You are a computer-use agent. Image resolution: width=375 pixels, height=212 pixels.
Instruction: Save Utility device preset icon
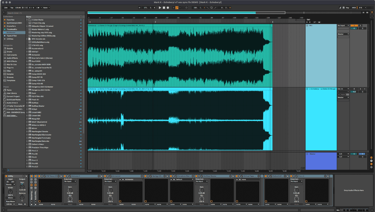pyautogui.click(x=26, y=176)
